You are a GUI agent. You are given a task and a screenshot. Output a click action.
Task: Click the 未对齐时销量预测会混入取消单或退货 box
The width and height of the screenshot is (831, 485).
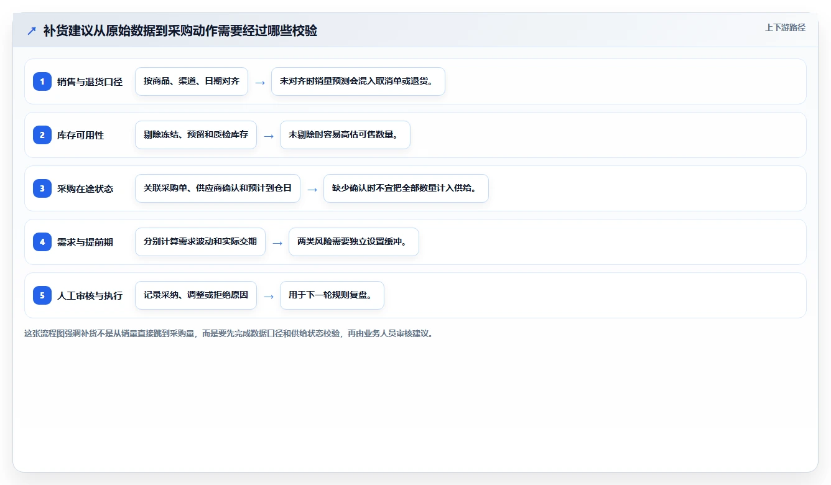(358, 81)
